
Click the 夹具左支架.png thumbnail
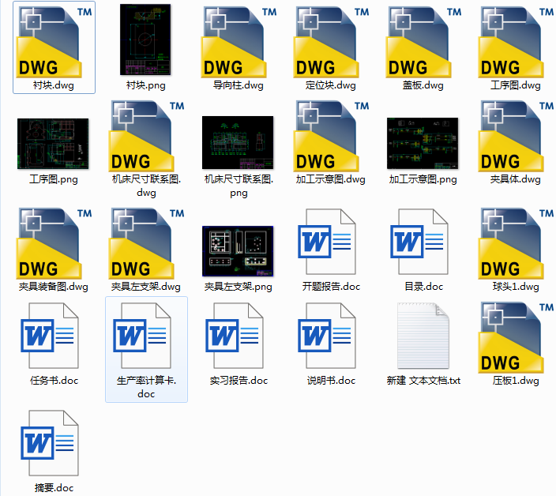coord(238,251)
